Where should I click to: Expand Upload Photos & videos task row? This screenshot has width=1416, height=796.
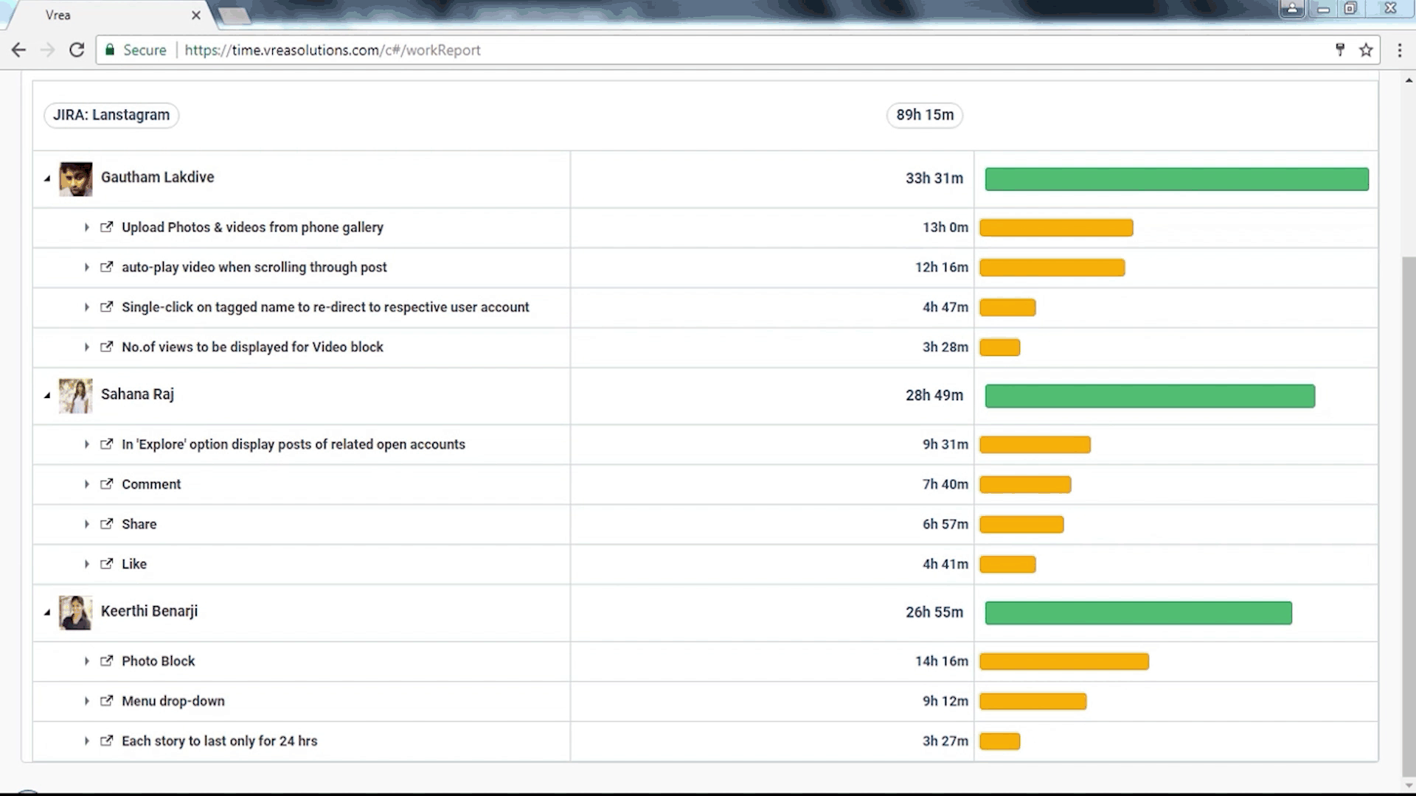(x=87, y=228)
